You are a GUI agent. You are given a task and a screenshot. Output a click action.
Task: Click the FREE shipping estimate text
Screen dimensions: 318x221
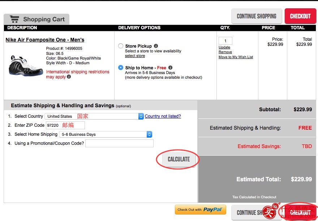coord(305,128)
